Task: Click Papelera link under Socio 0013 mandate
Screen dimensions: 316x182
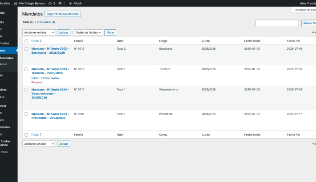Action: (37, 82)
